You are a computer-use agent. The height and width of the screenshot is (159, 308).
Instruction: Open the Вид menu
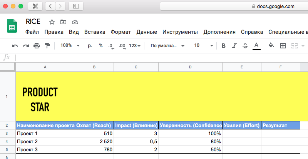coord(74,32)
